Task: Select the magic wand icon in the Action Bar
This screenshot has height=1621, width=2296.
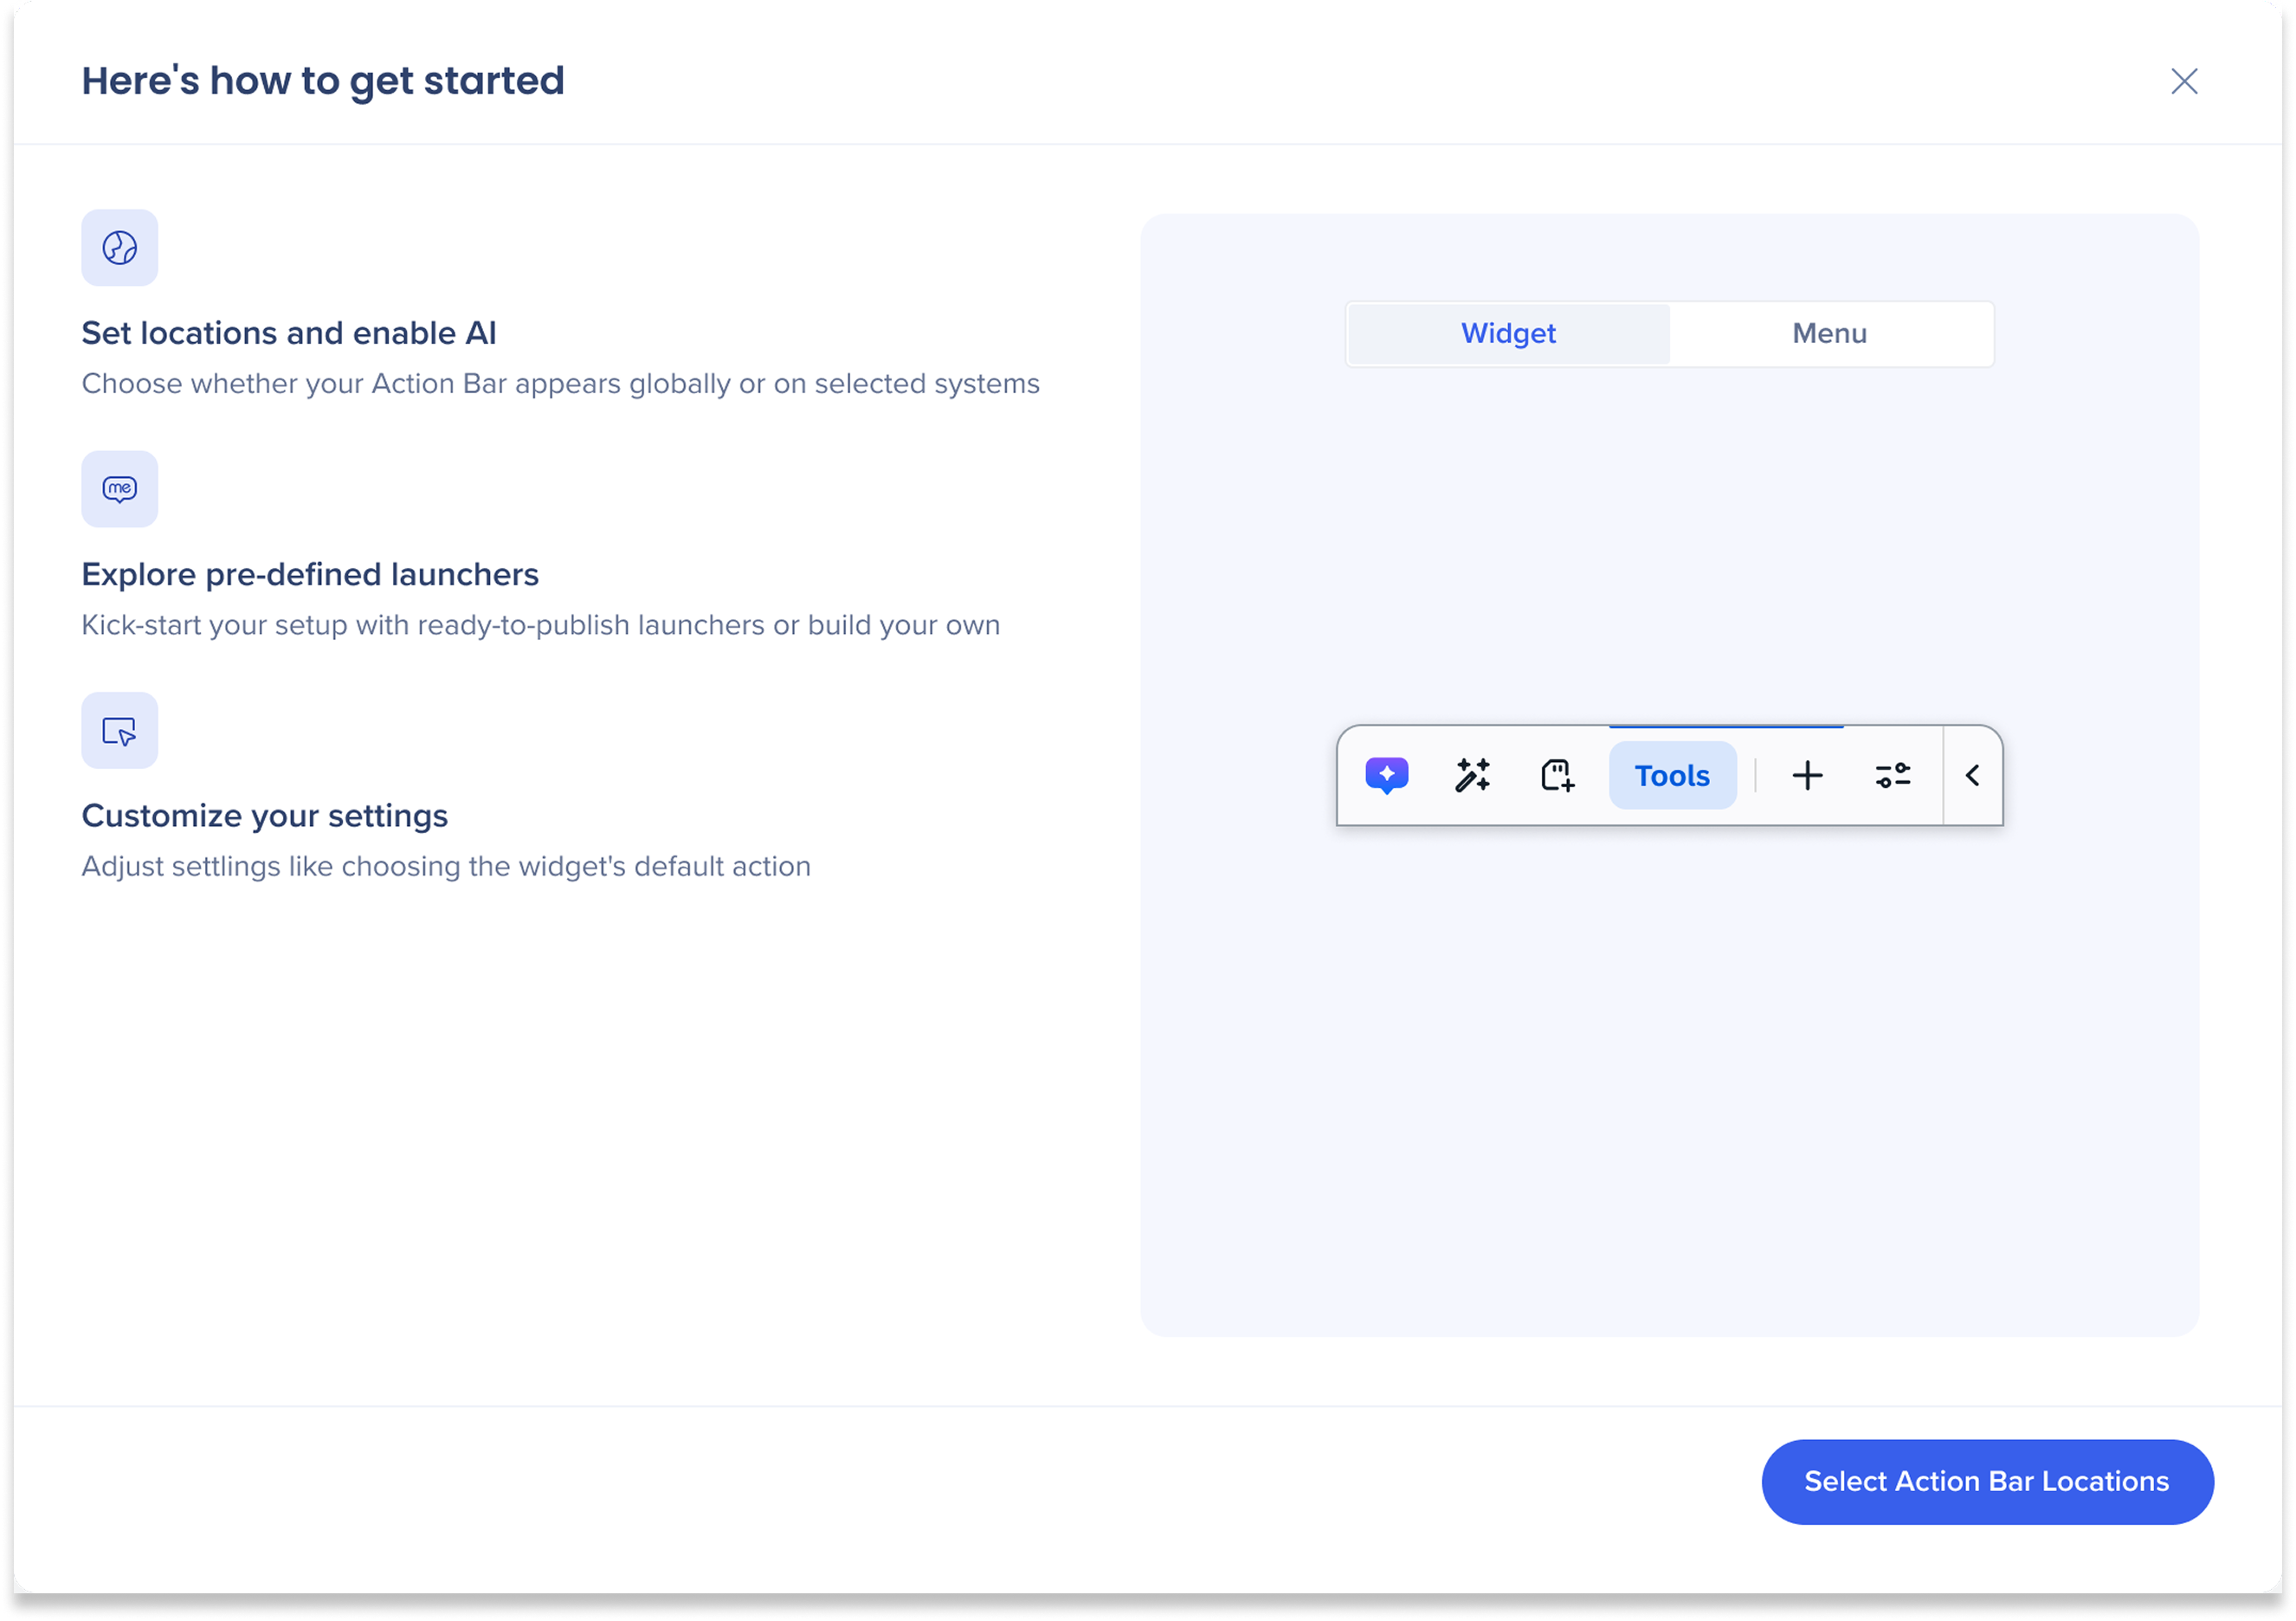Action: [x=1472, y=775]
